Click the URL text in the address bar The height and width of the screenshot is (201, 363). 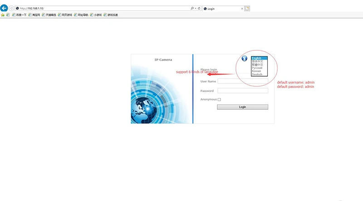click(32, 8)
